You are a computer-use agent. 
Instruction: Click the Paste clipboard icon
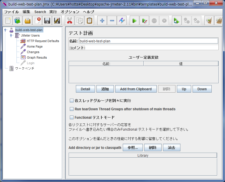(89, 21)
